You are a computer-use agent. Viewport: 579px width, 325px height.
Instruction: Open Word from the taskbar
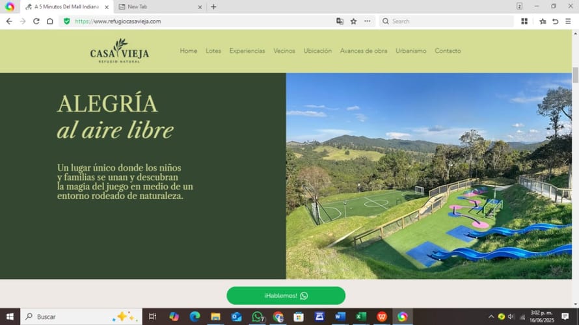340,317
